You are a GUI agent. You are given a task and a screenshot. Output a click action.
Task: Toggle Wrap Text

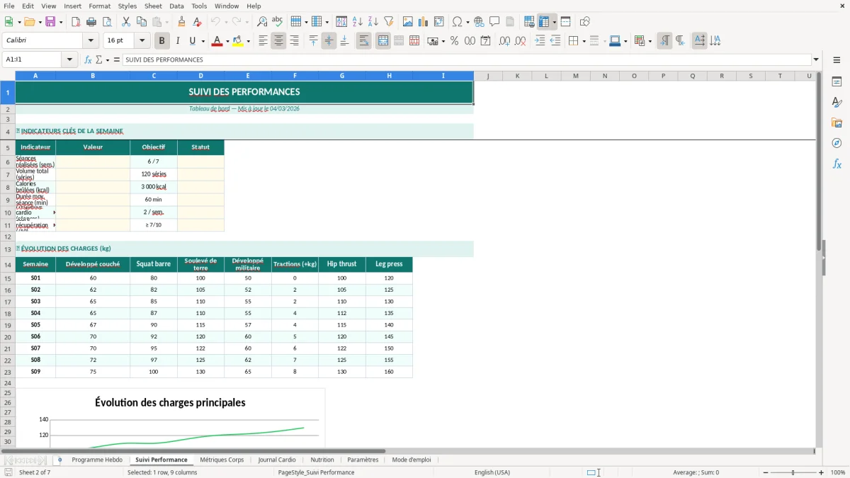363,41
